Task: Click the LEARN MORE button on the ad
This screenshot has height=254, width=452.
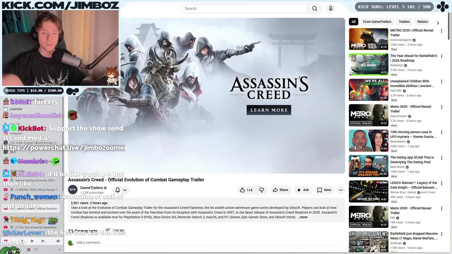Action: [269, 110]
